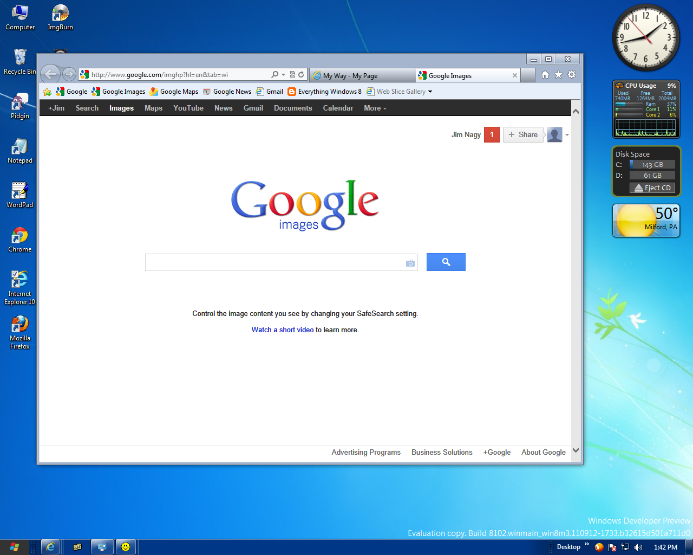Expand the account dropdown arrow beside avatar
The image size is (693, 555).
567,135
